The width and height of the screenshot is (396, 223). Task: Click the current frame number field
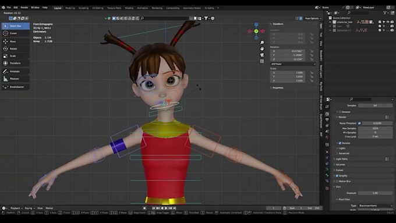[x=274, y=208]
